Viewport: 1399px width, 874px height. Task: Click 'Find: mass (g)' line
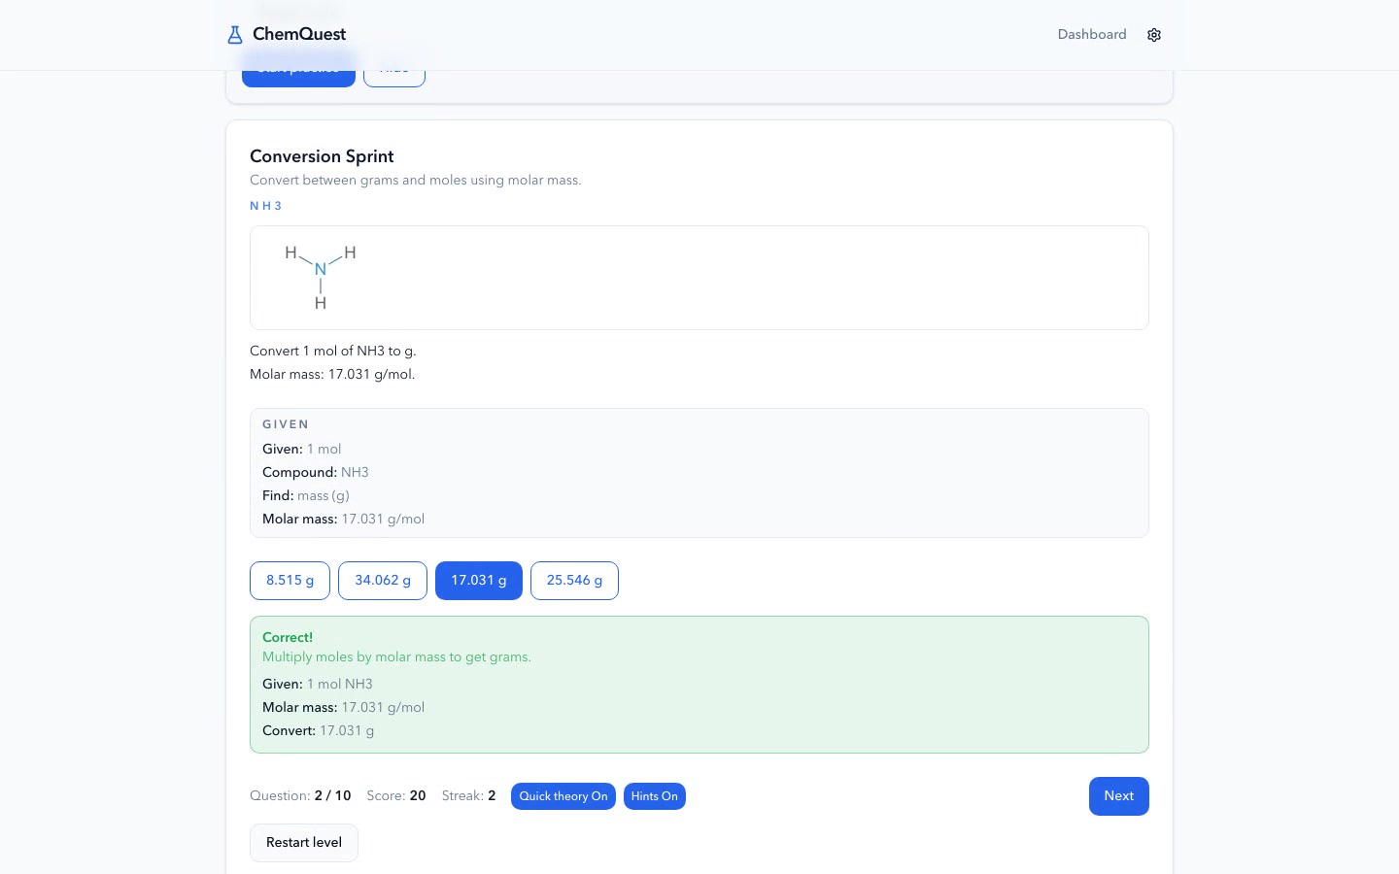coord(306,496)
